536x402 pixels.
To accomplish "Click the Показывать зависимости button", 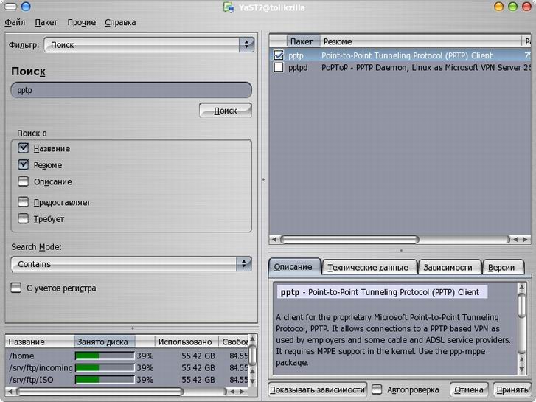I will [318, 389].
